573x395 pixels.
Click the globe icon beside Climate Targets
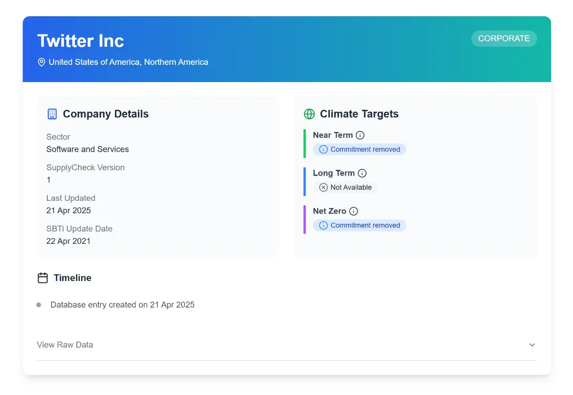pos(309,114)
